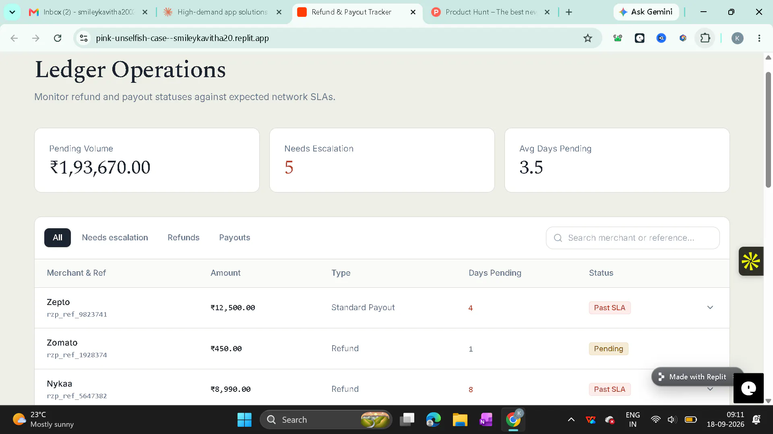The height and width of the screenshot is (434, 773).
Task: Open volume control in tray
Action: pos(672,420)
